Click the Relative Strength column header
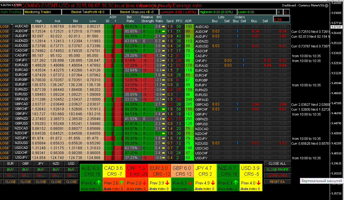The width and height of the screenshot is (344, 200). (x=147, y=19)
